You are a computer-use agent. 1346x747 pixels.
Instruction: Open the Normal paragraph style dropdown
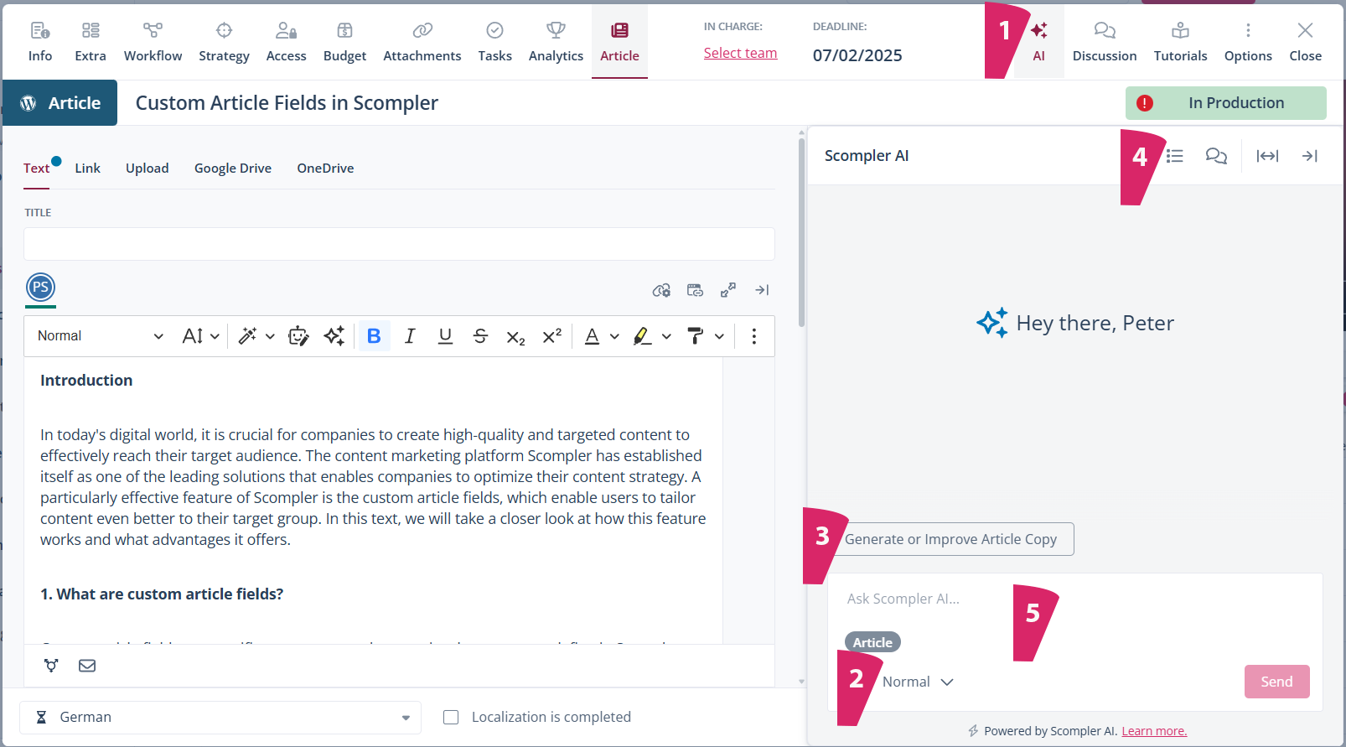point(100,336)
